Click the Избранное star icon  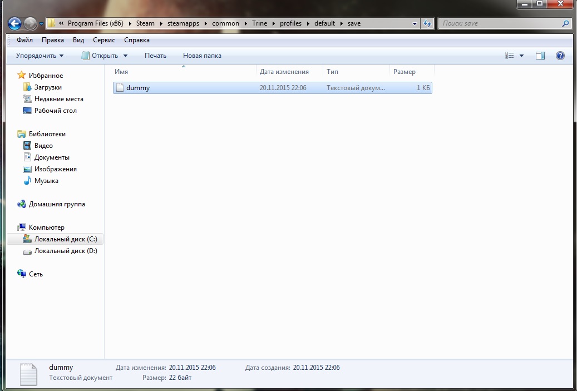[22, 75]
